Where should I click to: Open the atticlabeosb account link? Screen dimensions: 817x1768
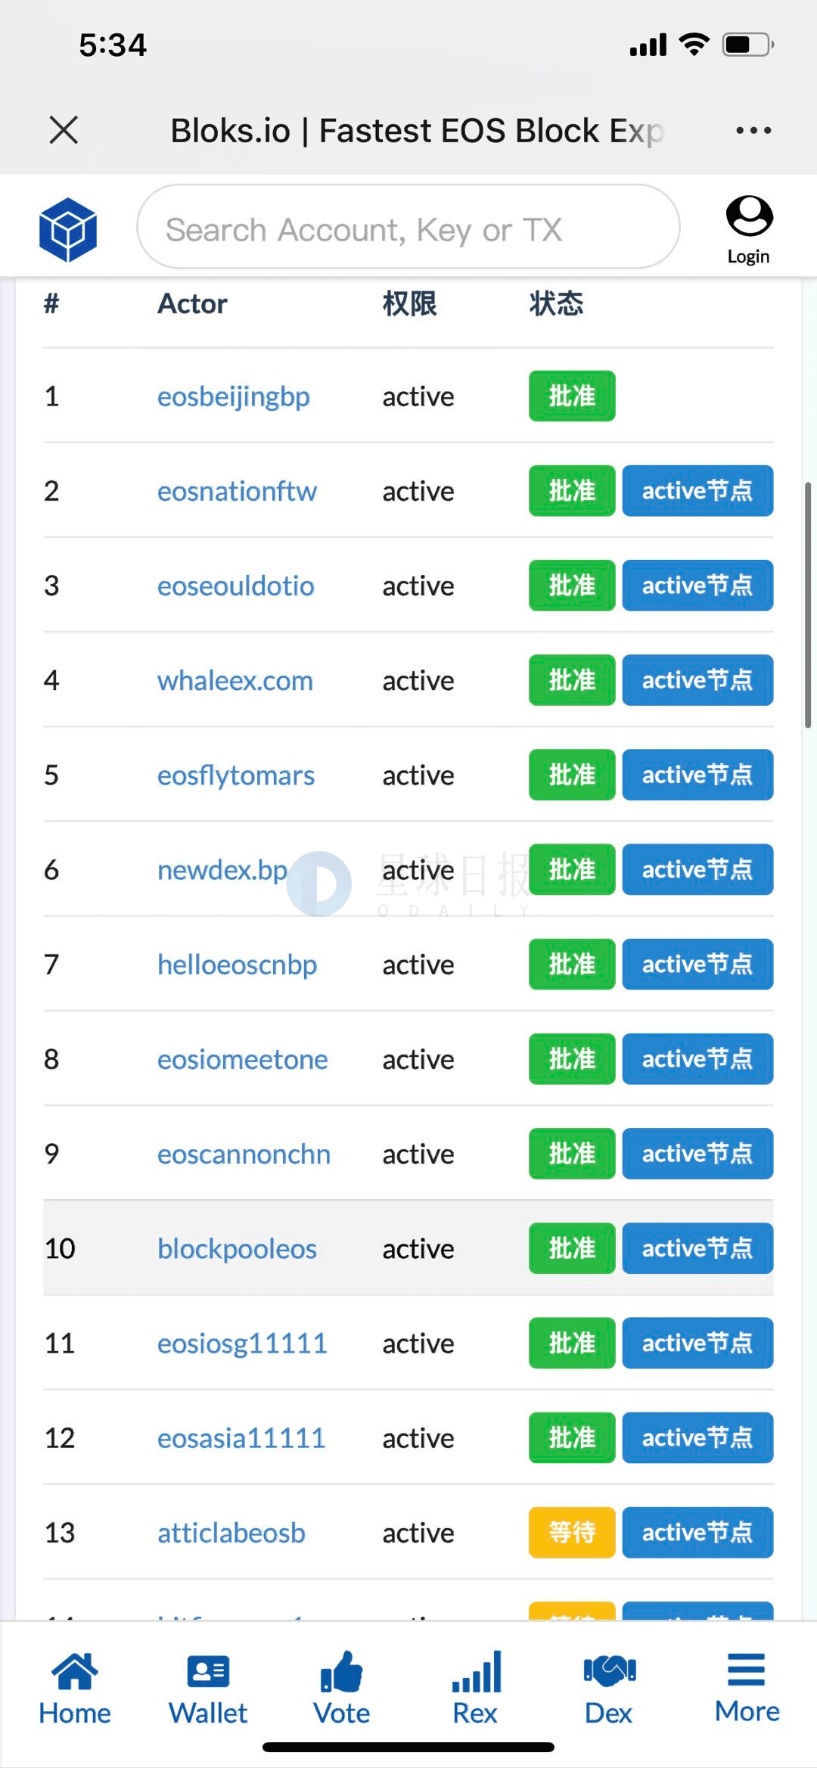(231, 1533)
